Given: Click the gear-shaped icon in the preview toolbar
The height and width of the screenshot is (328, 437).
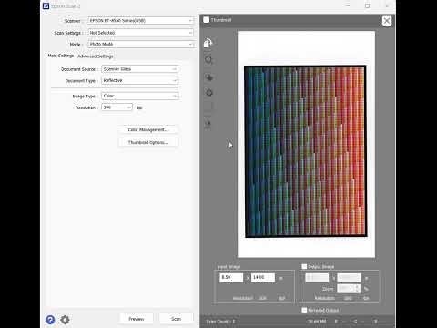Looking at the screenshot, I should [208, 92].
